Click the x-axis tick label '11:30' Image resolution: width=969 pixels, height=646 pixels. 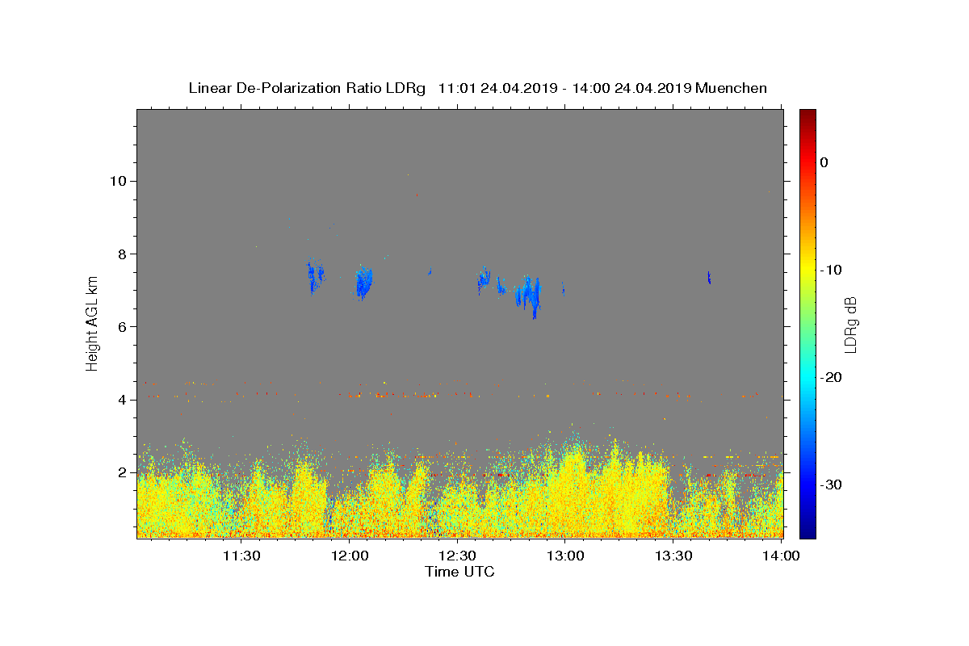(241, 556)
